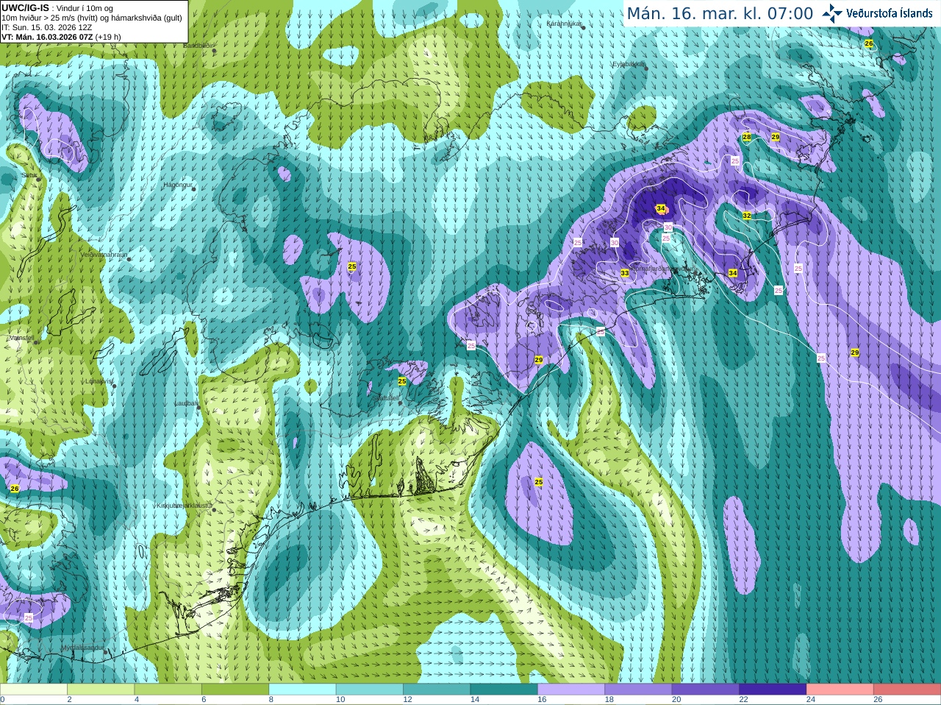
Task: Click the Kirkjubæjarklaustur station label
Action: click(x=184, y=506)
